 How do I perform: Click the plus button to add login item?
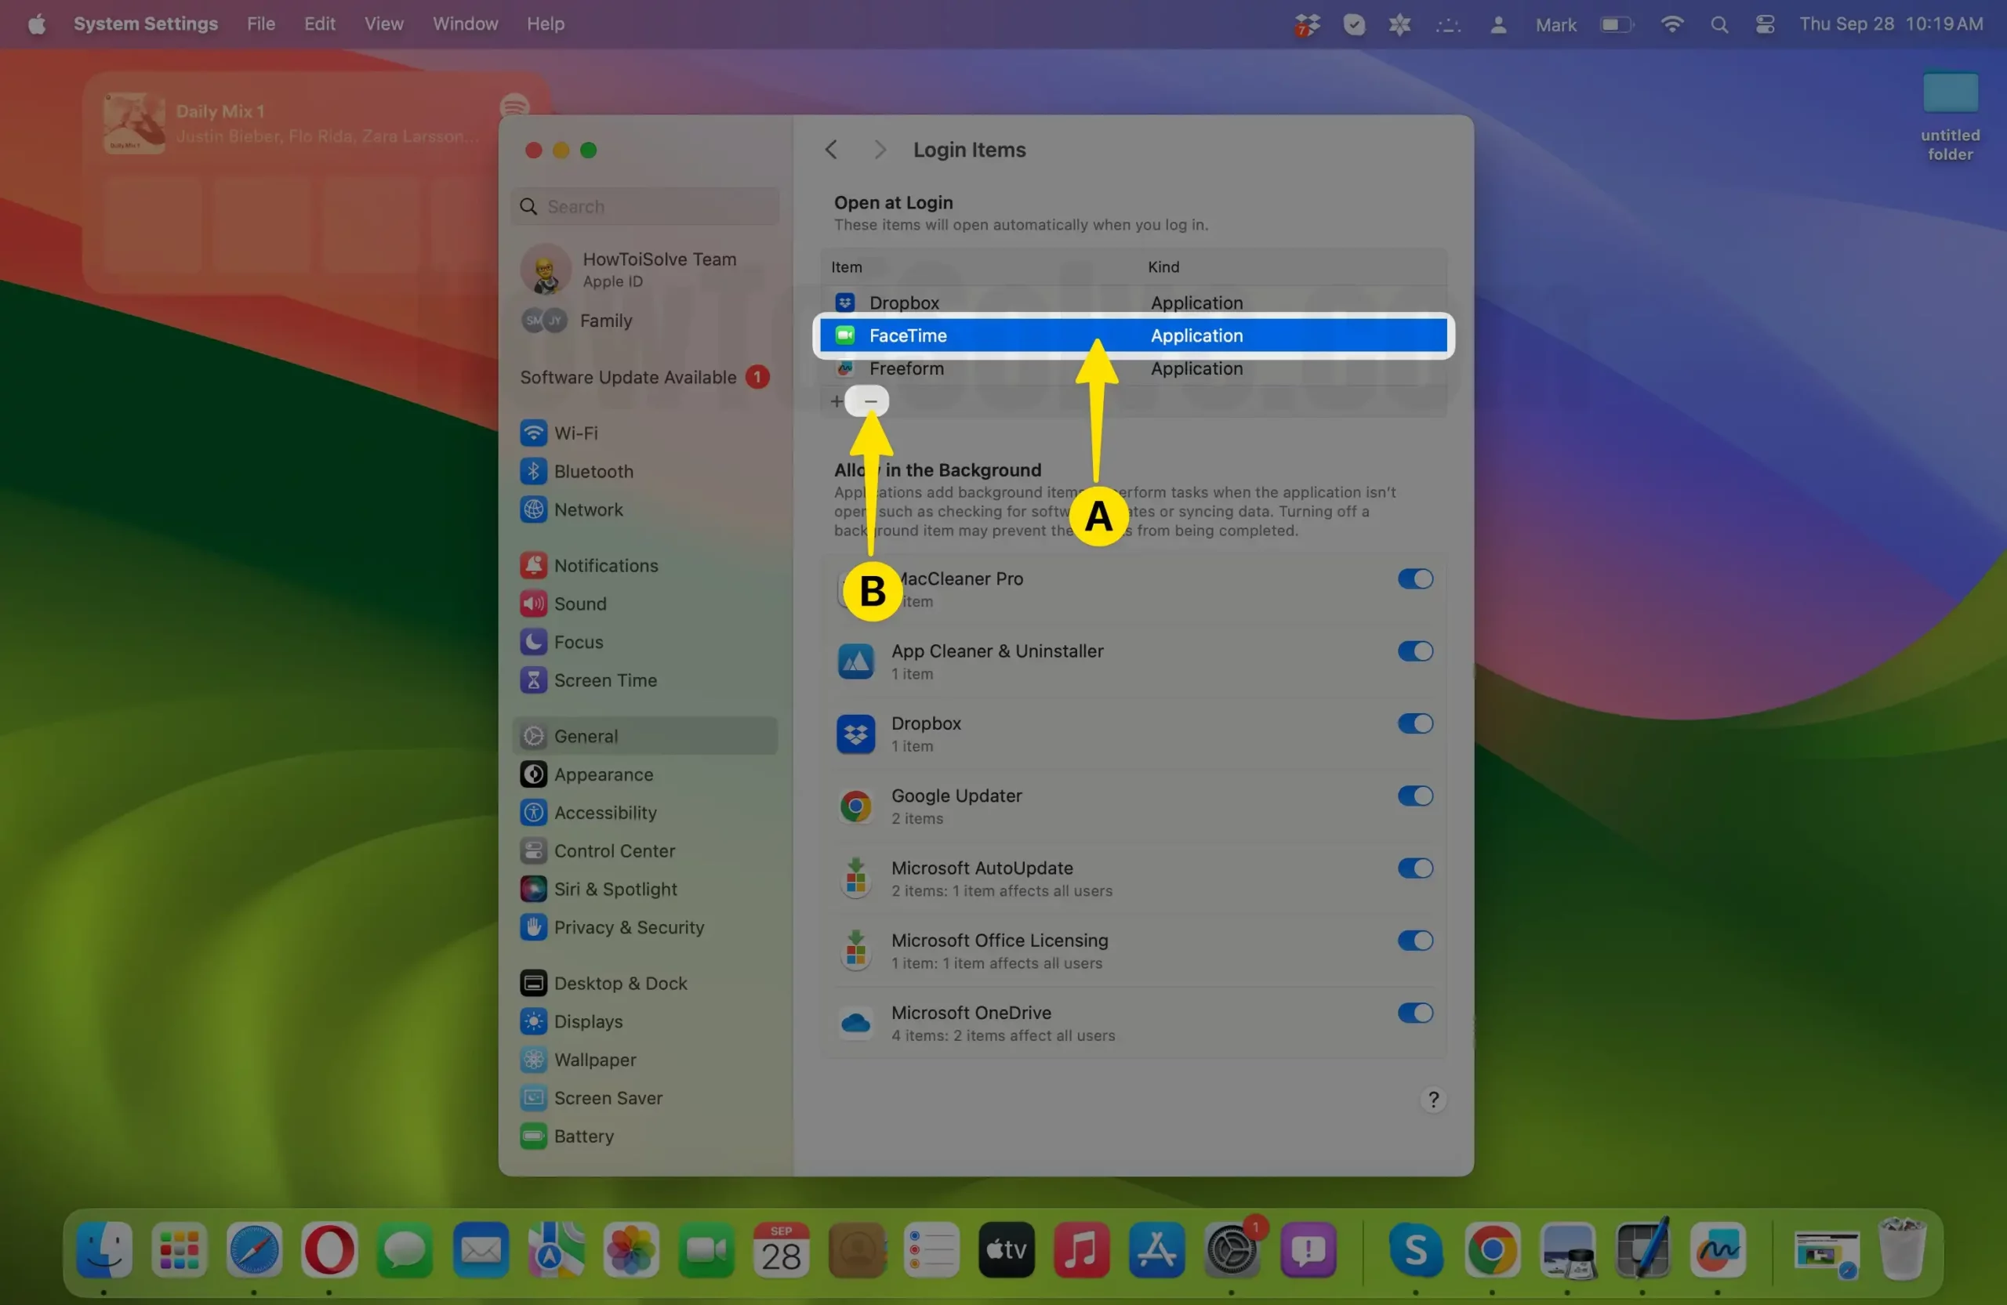836,402
